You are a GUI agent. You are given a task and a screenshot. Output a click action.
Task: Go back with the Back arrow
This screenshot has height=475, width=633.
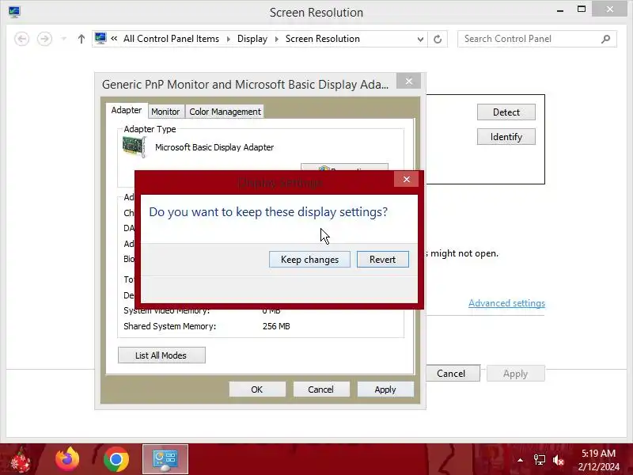click(22, 39)
